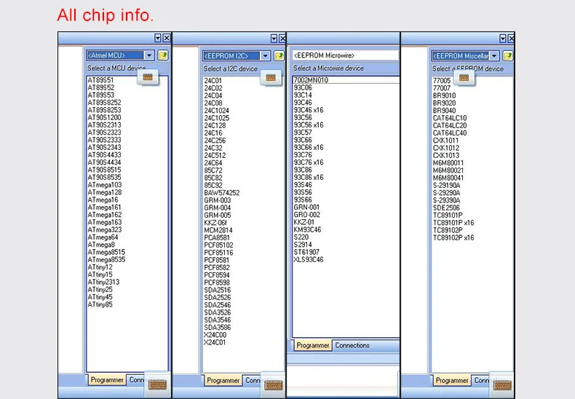Select 24C512 device
The image size is (575, 399).
coord(215,155)
